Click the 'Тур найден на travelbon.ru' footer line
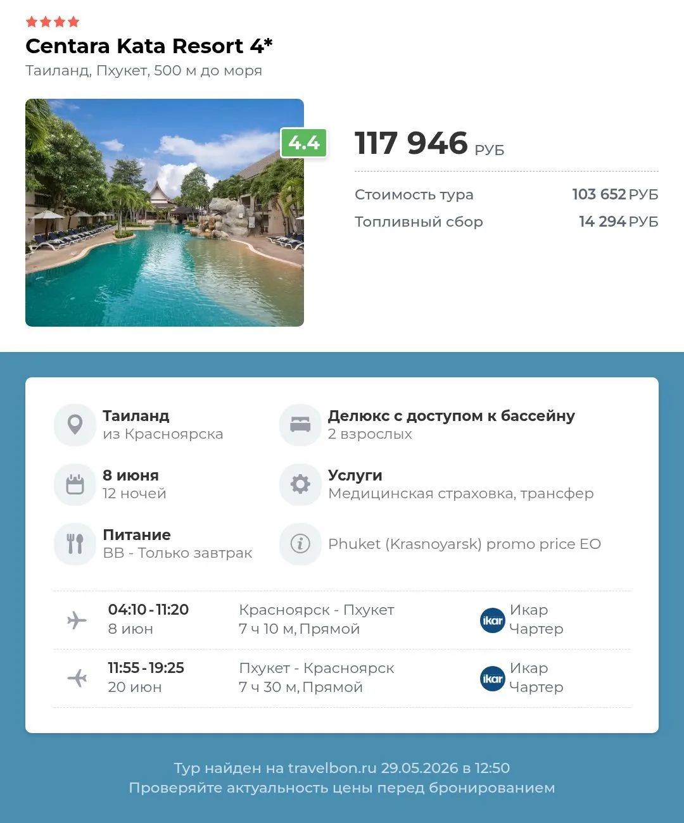 tap(342, 768)
